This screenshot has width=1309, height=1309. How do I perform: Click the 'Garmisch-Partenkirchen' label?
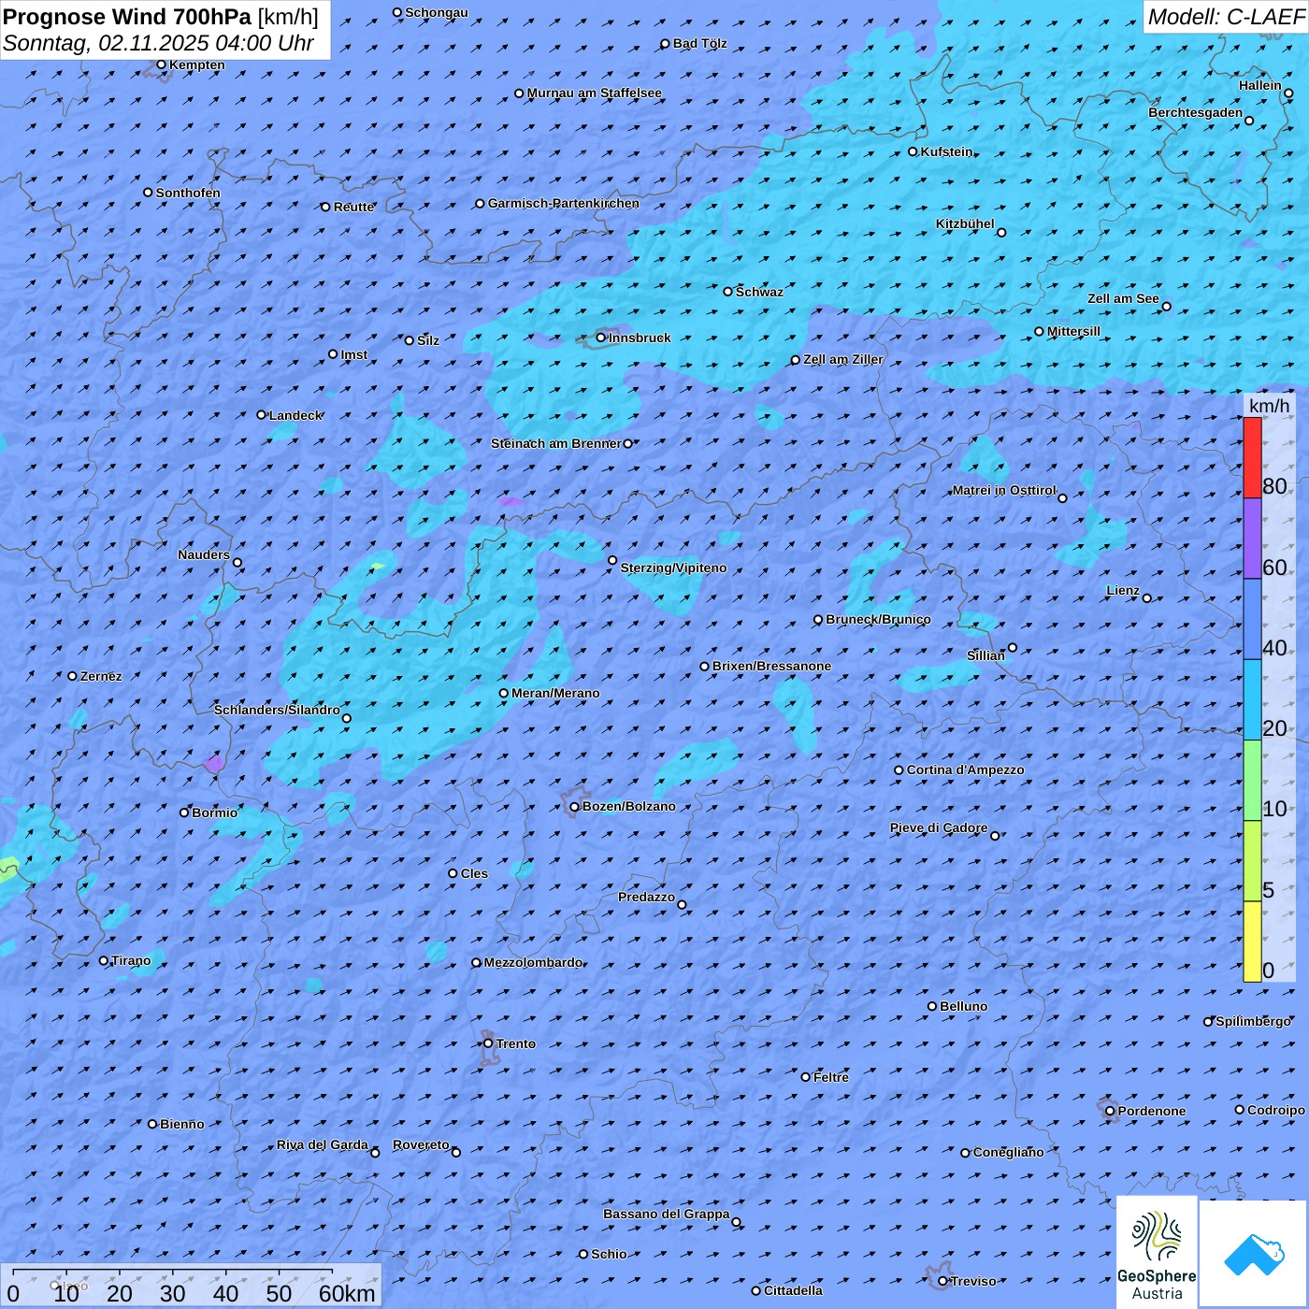pyautogui.click(x=564, y=203)
